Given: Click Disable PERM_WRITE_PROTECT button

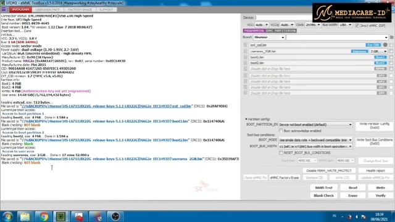Looking at the screenshot, I should tap(329, 171).
